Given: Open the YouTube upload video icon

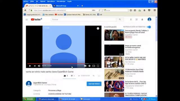Looking at the screenshot, I should coord(131,19).
